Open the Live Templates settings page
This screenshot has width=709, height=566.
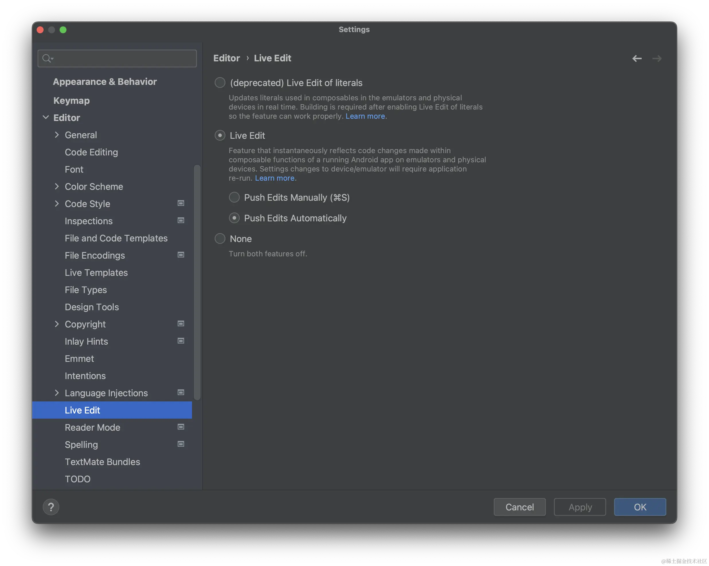point(96,272)
